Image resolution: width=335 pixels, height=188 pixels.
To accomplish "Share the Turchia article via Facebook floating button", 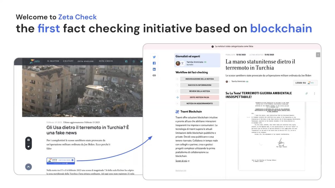I will click(28, 140).
